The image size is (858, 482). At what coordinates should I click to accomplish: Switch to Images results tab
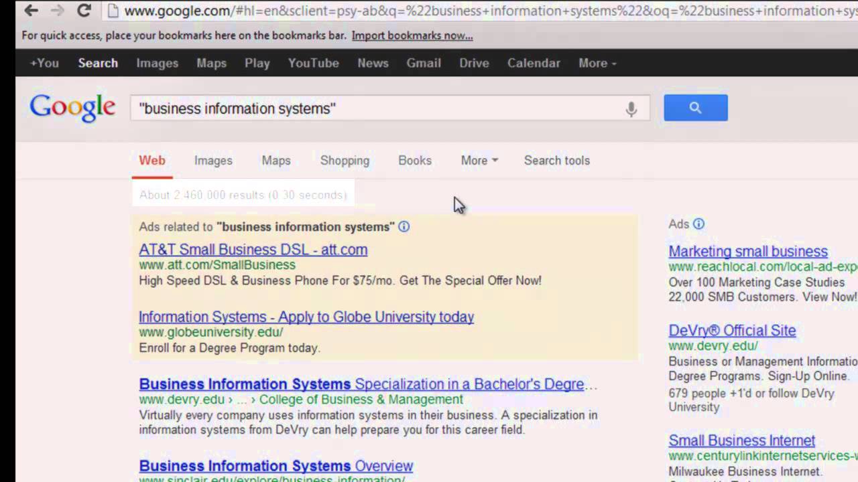[213, 161]
